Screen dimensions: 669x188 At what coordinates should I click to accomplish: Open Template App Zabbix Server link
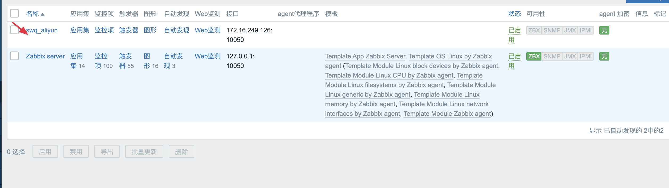click(x=365, y=56)
